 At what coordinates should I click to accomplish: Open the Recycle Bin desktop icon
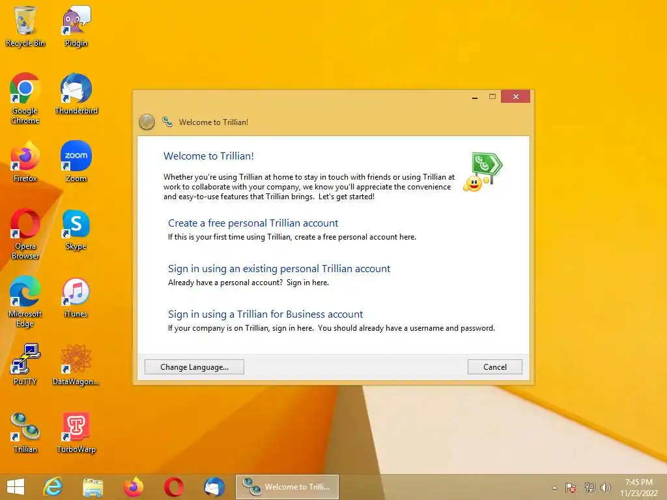coord(25,26)
